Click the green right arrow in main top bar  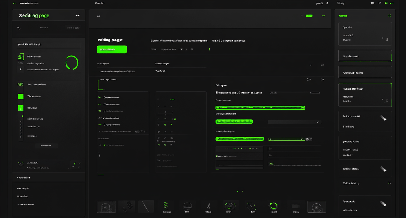pyautogui.click(x=323, y=16)
